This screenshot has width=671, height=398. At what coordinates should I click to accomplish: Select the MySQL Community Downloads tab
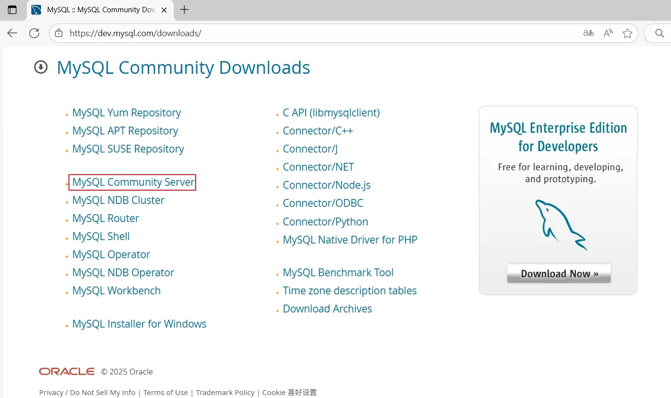99,10
